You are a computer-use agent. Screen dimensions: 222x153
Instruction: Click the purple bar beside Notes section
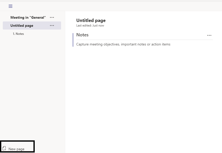pos(73,40)
